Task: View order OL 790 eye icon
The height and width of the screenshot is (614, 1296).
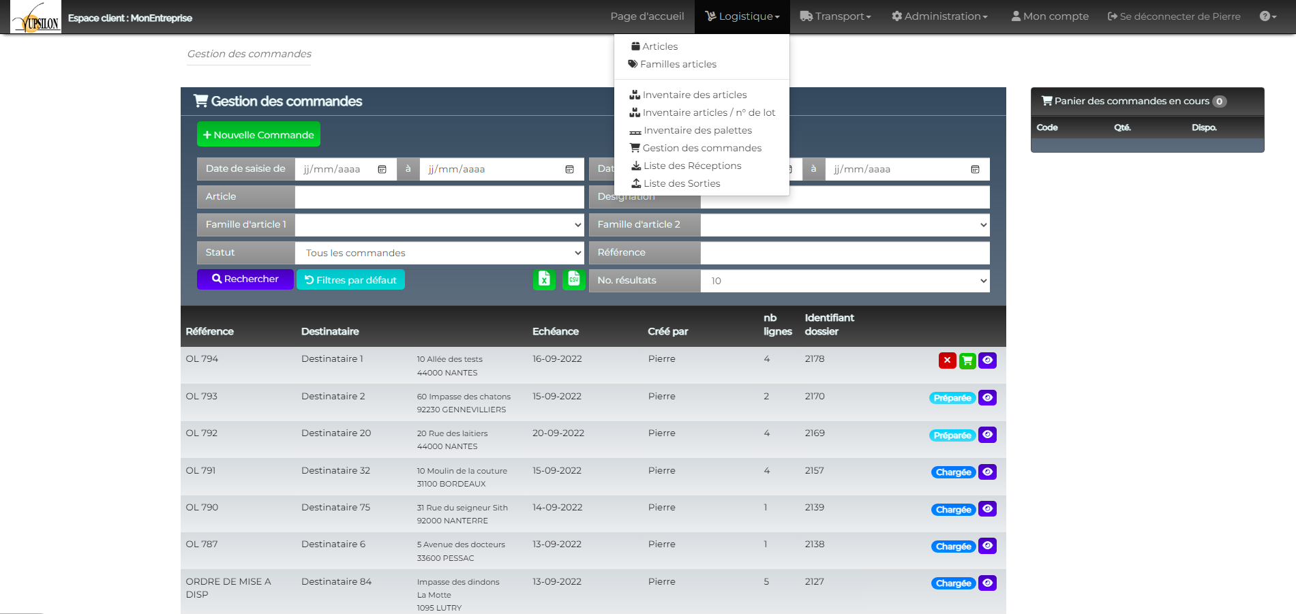Action: click(x=987, y=508)
